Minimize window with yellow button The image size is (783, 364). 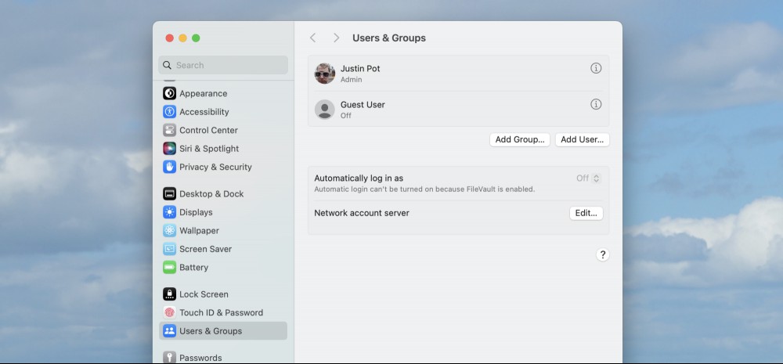tap(182, 38)
